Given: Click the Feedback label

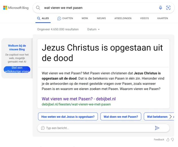Looking at the screenshot, I should pyautogui.click(x=159, y=140).
